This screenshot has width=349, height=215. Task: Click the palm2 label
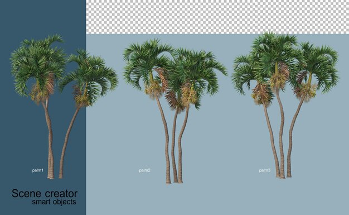(x=145, y=170)
